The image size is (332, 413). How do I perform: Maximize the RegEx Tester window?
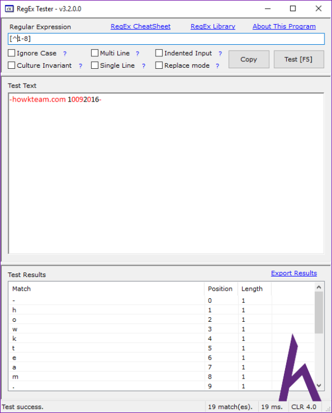coord(293,9)
